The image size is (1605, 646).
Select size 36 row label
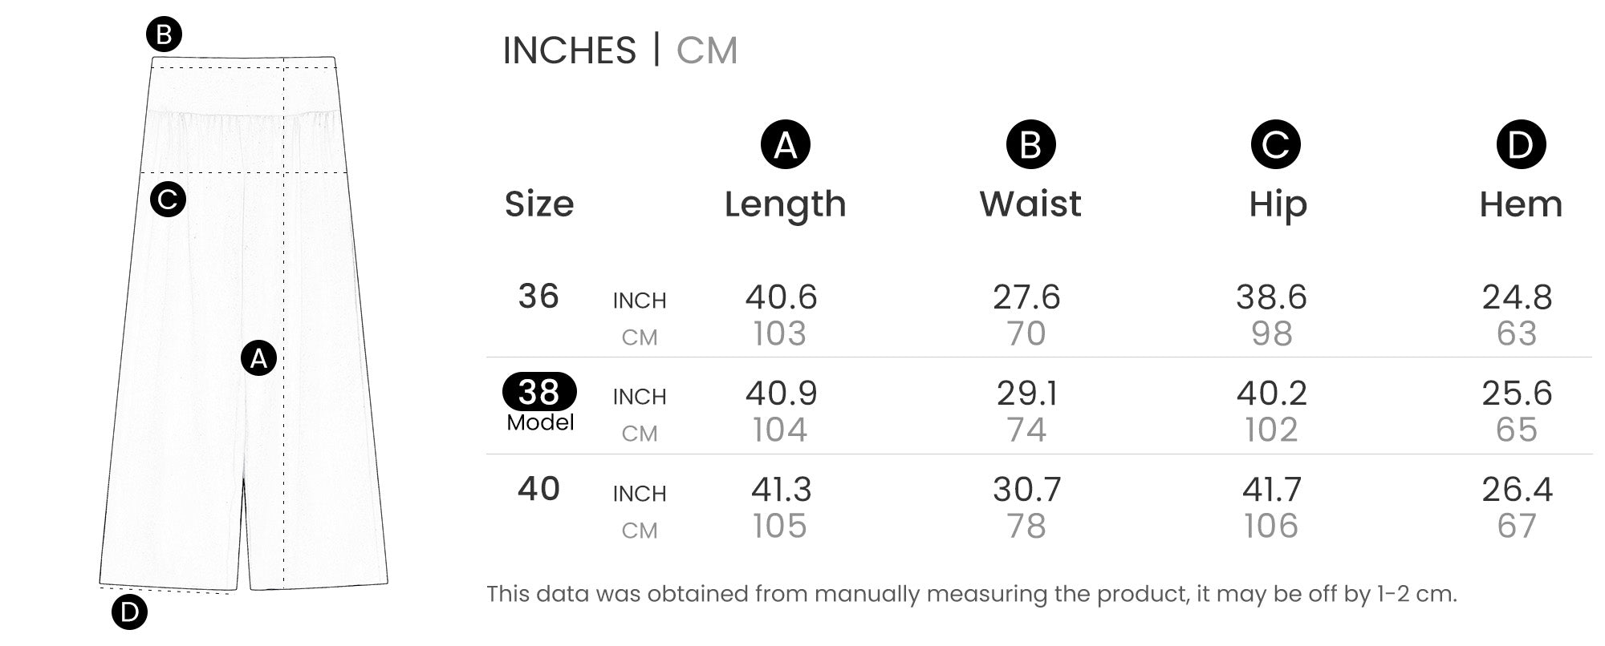[x=538, y=297]
